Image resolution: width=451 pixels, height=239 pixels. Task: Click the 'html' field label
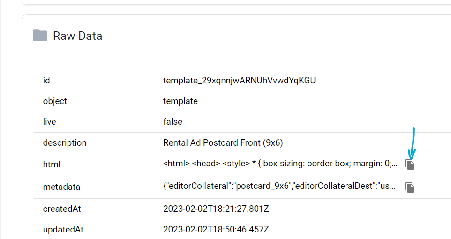(52, 164)
